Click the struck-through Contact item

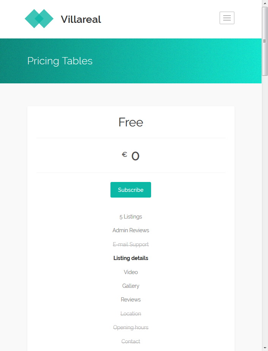coord(131,341)
